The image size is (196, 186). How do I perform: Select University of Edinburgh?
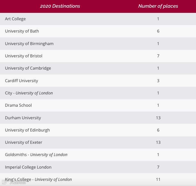[x=27, y=130]
